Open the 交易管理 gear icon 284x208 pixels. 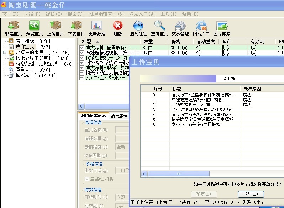pyautogui.click(x=180, y=26)
